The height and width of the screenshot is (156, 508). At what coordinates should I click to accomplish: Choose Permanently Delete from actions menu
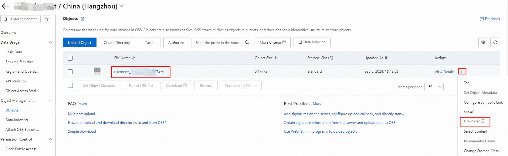tap(479, 141)
